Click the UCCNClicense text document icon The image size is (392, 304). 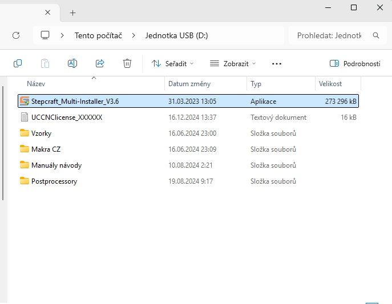25,117
